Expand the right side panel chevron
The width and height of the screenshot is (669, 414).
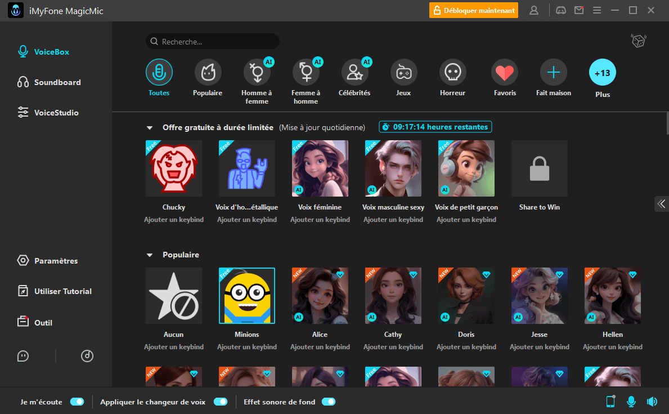coord(661,204)
